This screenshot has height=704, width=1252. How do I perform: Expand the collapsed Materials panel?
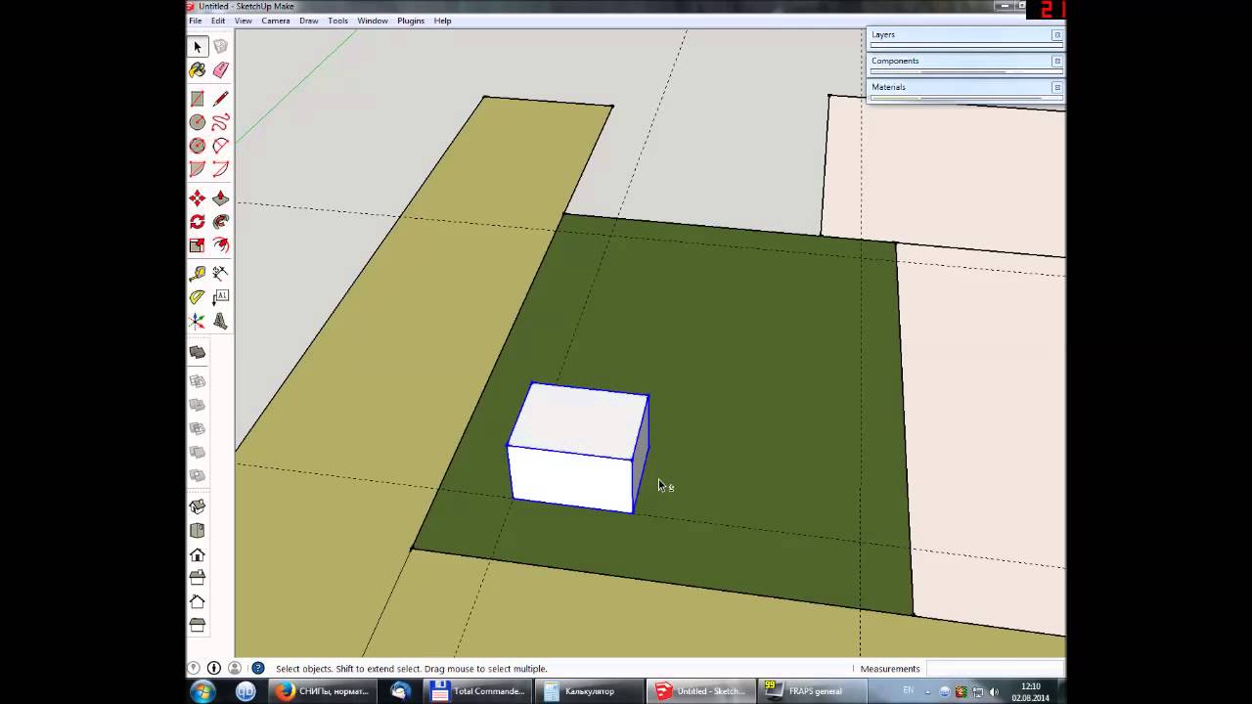tap(959, 87)
